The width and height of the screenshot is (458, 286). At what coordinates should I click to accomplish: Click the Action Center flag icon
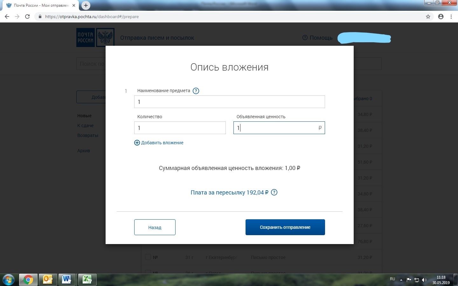pyautogui.click(x=409, y=280)
